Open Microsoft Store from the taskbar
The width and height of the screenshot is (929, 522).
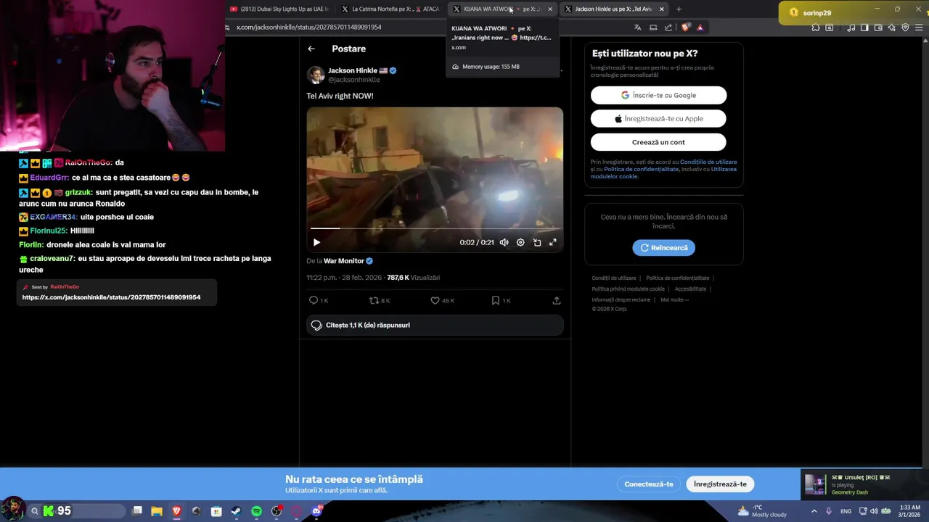pos(216,511)
